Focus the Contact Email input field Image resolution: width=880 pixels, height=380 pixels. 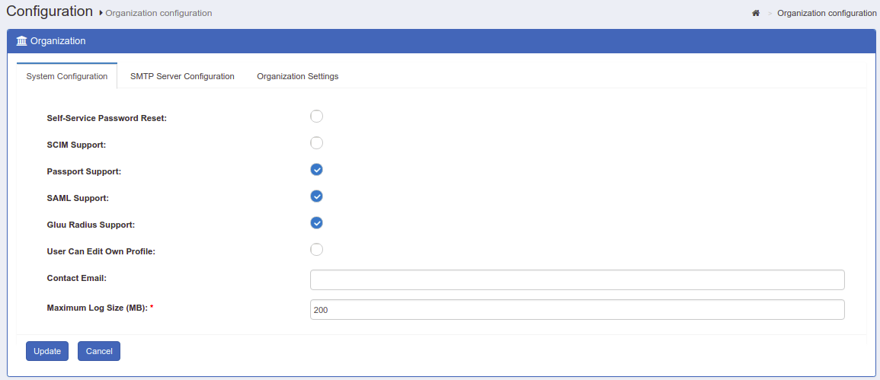(577, 279)
